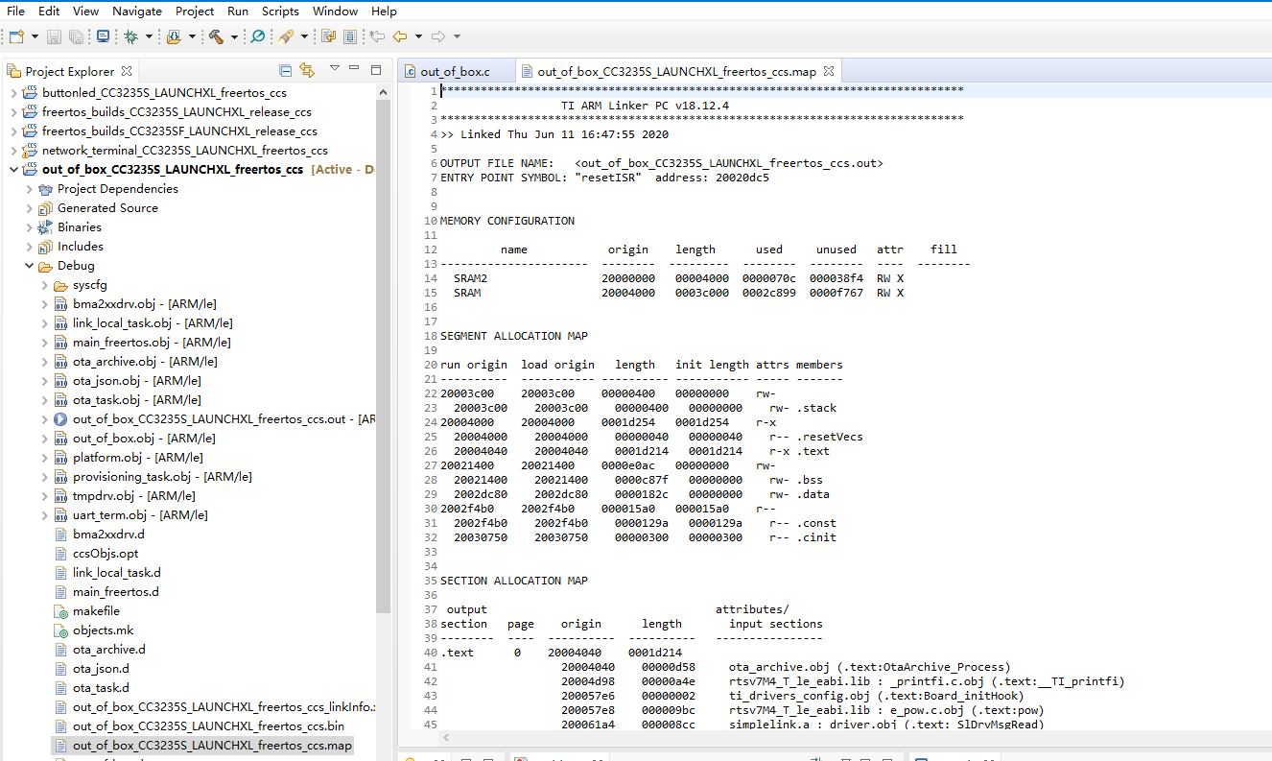
Task: Click the back navigation arrow icon
Action: tap(399, 36)
